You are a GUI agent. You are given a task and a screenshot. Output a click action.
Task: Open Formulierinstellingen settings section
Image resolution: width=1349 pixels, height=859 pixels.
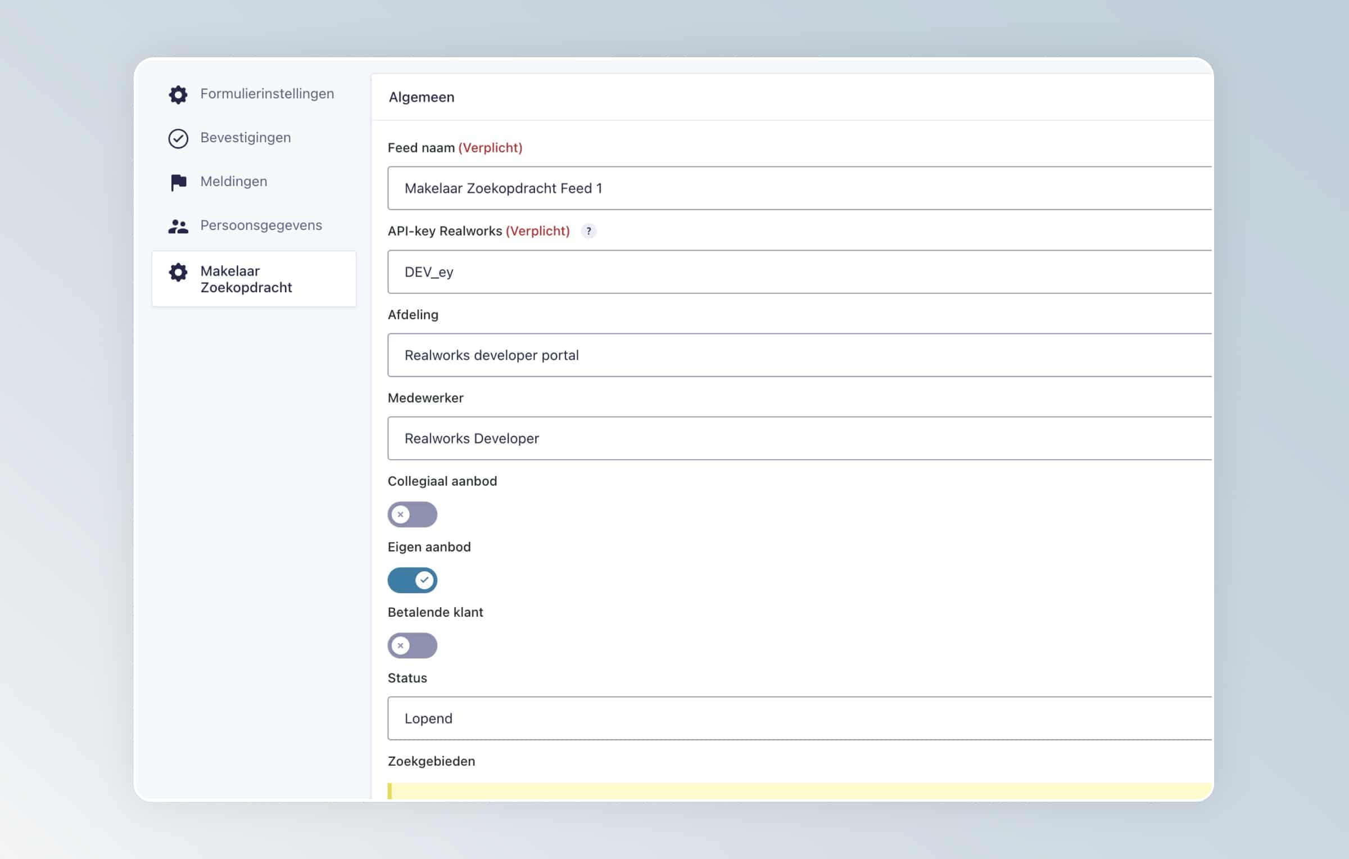pyautogui.click(x=267, y=94)
